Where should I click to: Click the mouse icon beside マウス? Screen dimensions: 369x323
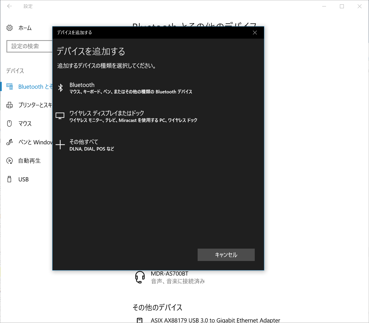pyautogui.click(x=10, y=124)
